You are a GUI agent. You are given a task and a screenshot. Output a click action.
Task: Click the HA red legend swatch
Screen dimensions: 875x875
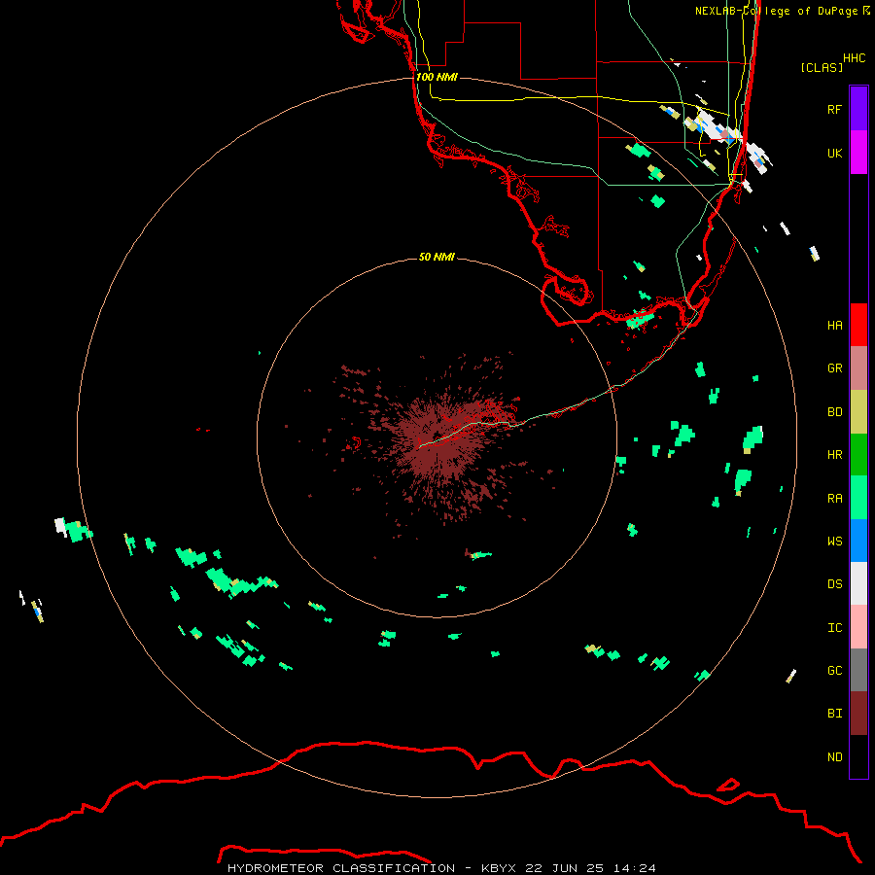858,325
